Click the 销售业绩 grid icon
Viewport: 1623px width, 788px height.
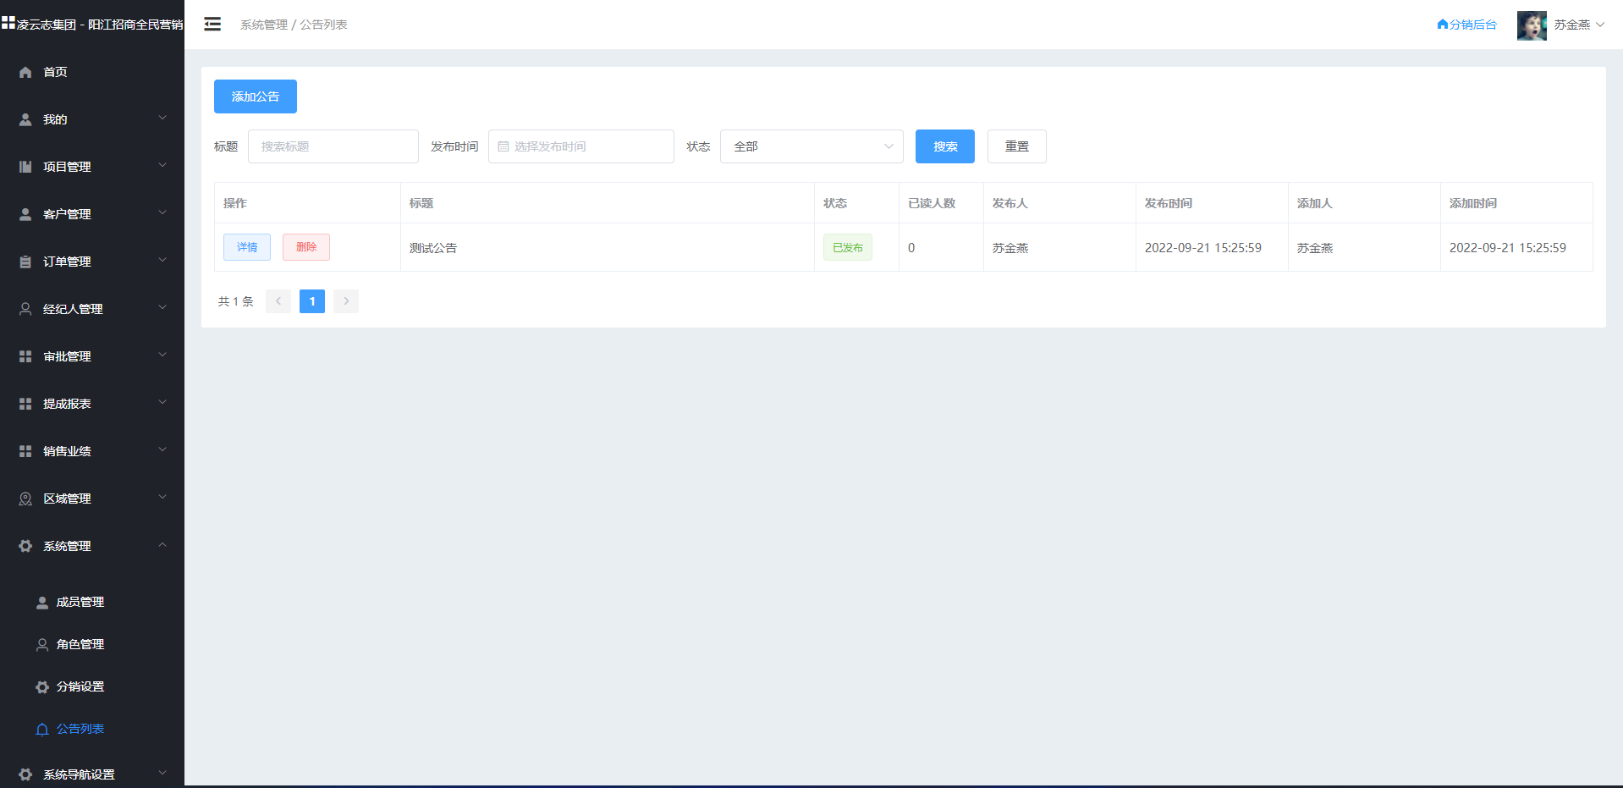[25, 451]
